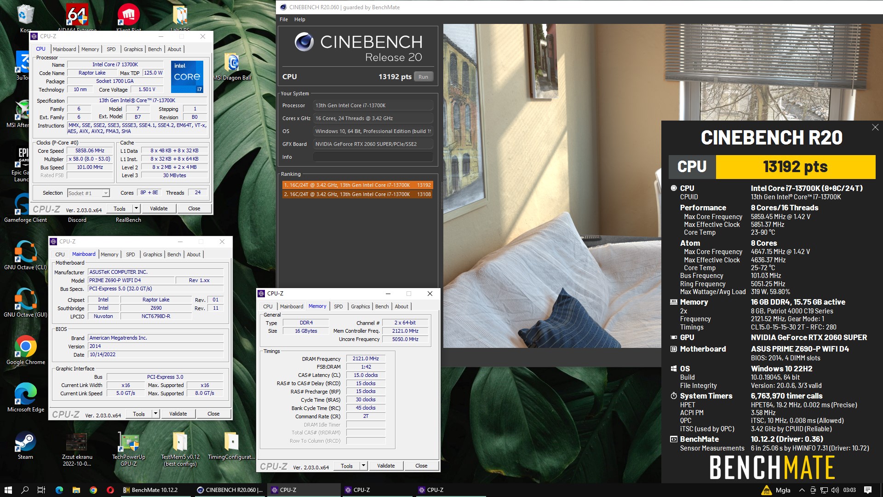Open taskbar search magnifier
The width and height of the screenshot is (883, 497).
[25, 490]
